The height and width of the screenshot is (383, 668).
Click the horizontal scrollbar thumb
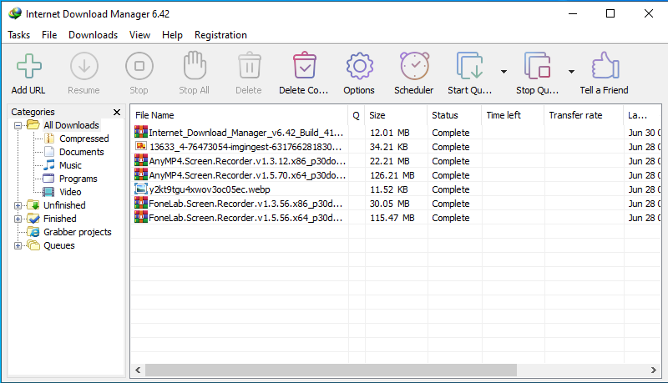tap(331, 370)
